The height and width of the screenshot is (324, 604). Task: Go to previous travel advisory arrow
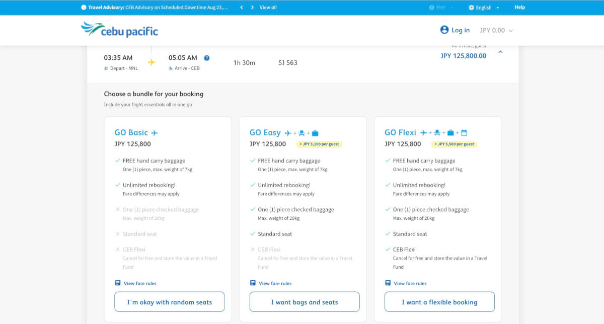tap(242, 8)
